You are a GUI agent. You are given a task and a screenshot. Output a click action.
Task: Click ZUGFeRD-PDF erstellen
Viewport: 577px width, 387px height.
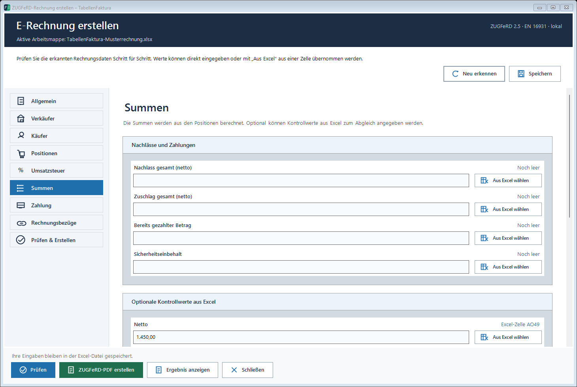[x=101, y=370]
